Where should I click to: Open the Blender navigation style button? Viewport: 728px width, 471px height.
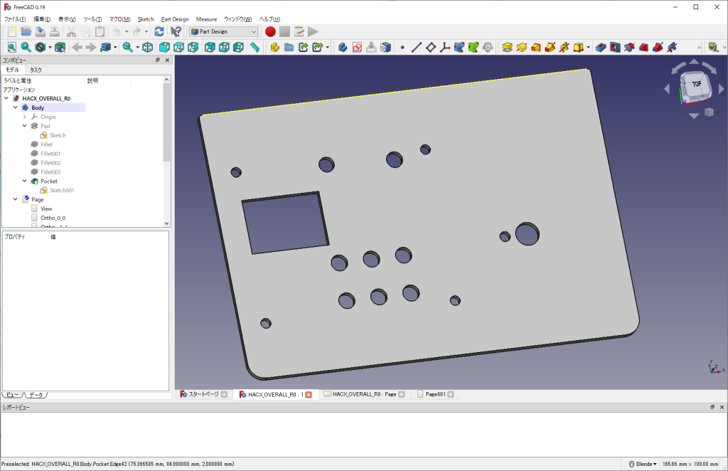[643, 464]
